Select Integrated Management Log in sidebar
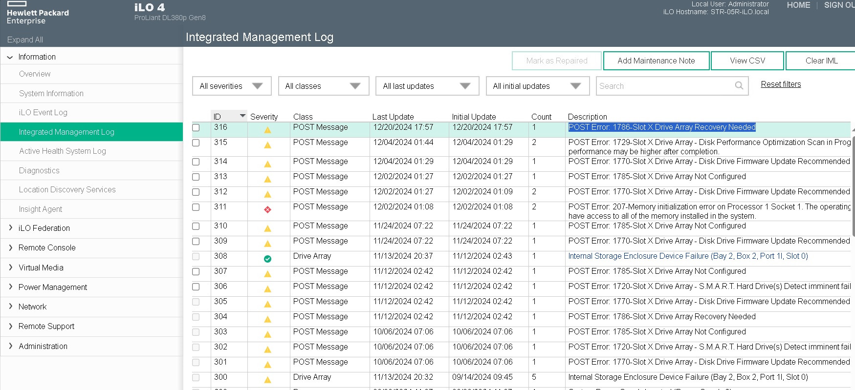The height and width of the screenshot is (390, 855). tap(91, 132)
